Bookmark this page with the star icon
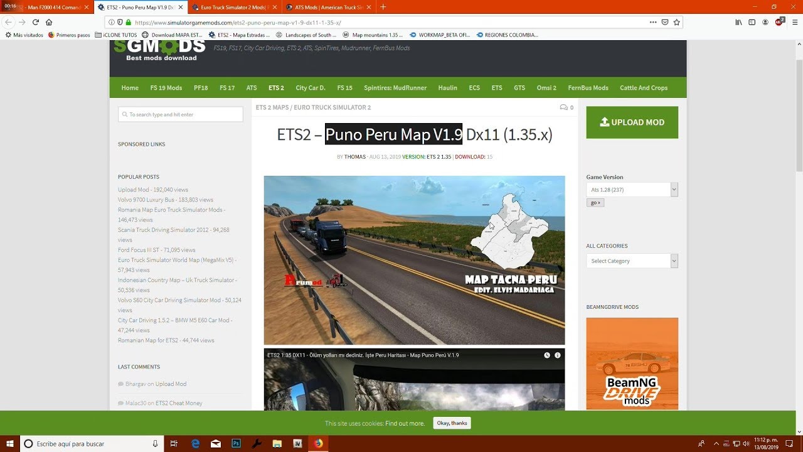Screen dimensions: 803x452 click(x=676, y=22)
